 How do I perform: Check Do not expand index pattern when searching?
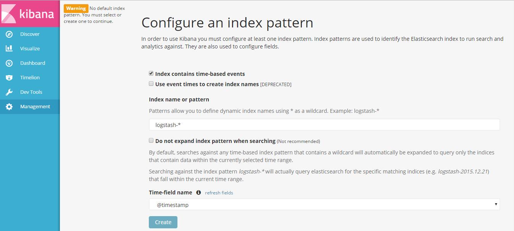(x=151, y=141)
